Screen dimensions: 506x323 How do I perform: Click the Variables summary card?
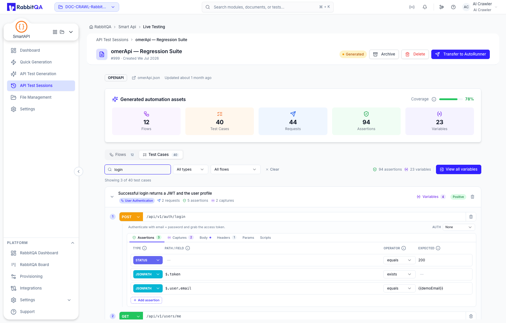point(440,121)
